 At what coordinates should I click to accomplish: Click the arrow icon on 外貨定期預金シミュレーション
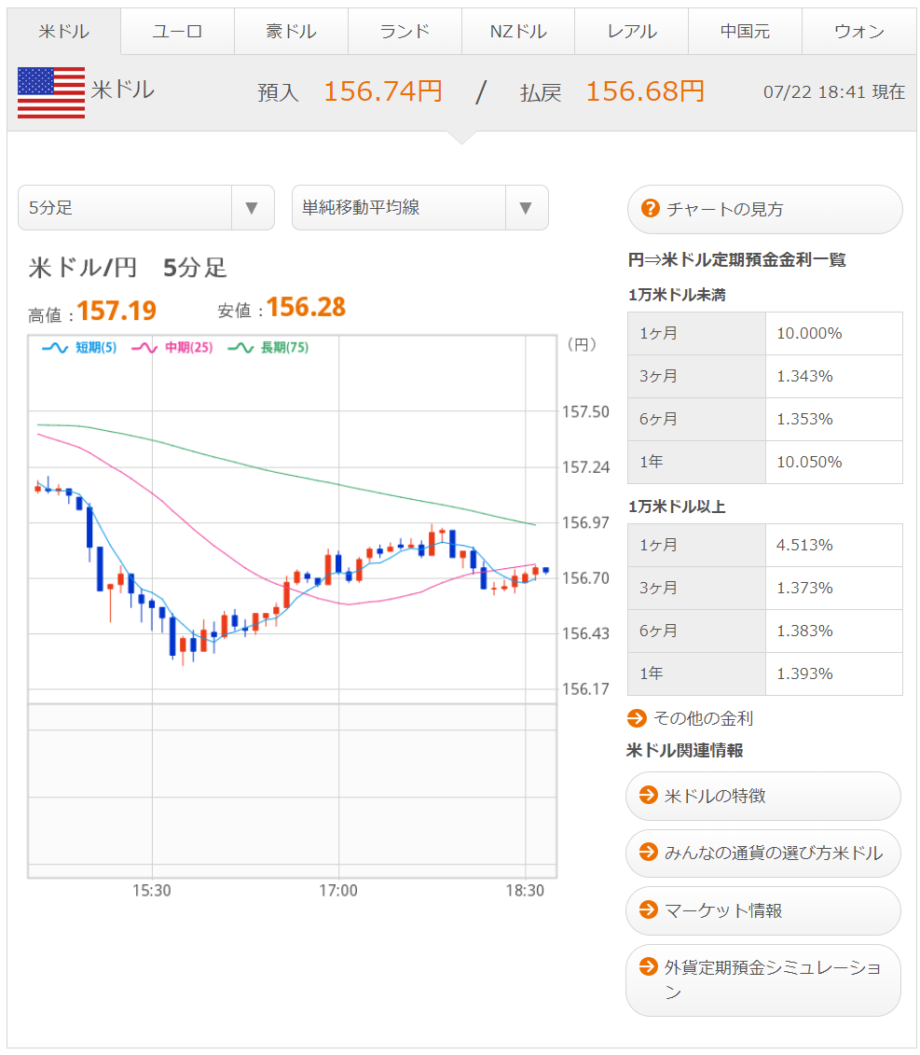tap(648, 967)
